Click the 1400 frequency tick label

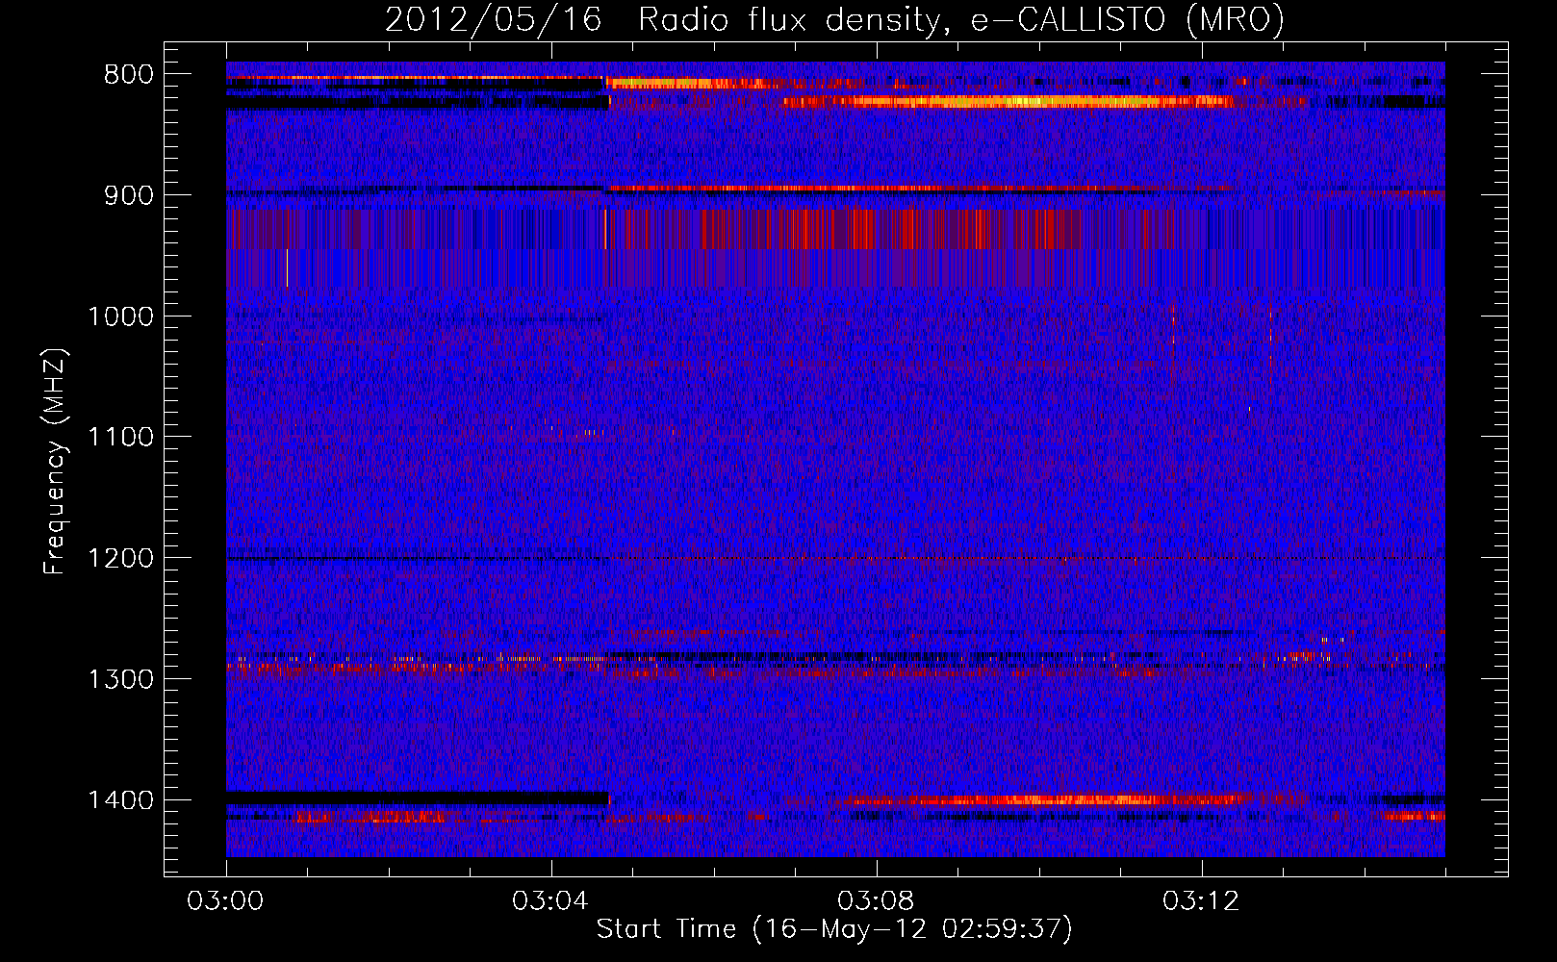coord(120,800)
